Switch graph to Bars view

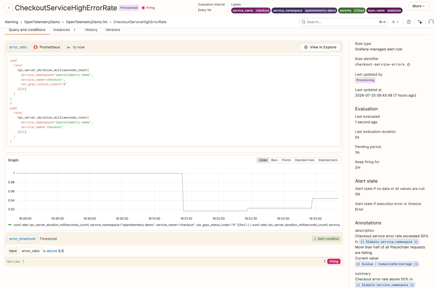[x=274, y=160]
